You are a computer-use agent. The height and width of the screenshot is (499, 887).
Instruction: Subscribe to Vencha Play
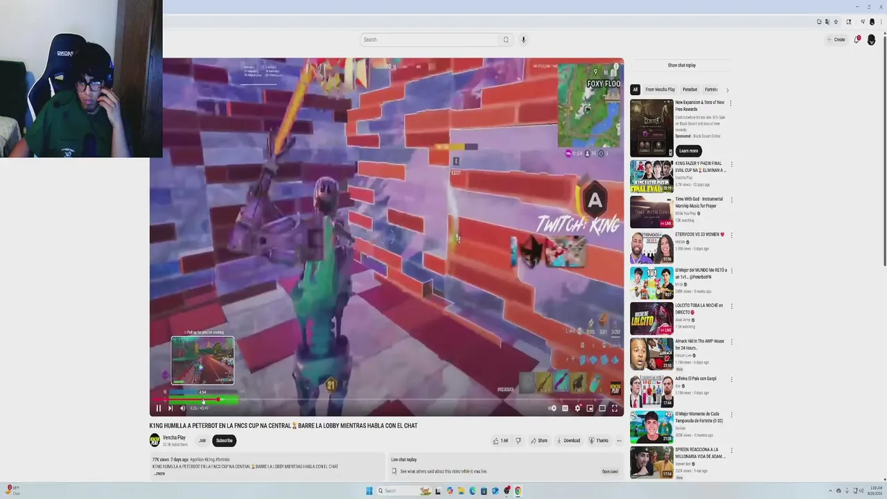[x=224, y=440]
